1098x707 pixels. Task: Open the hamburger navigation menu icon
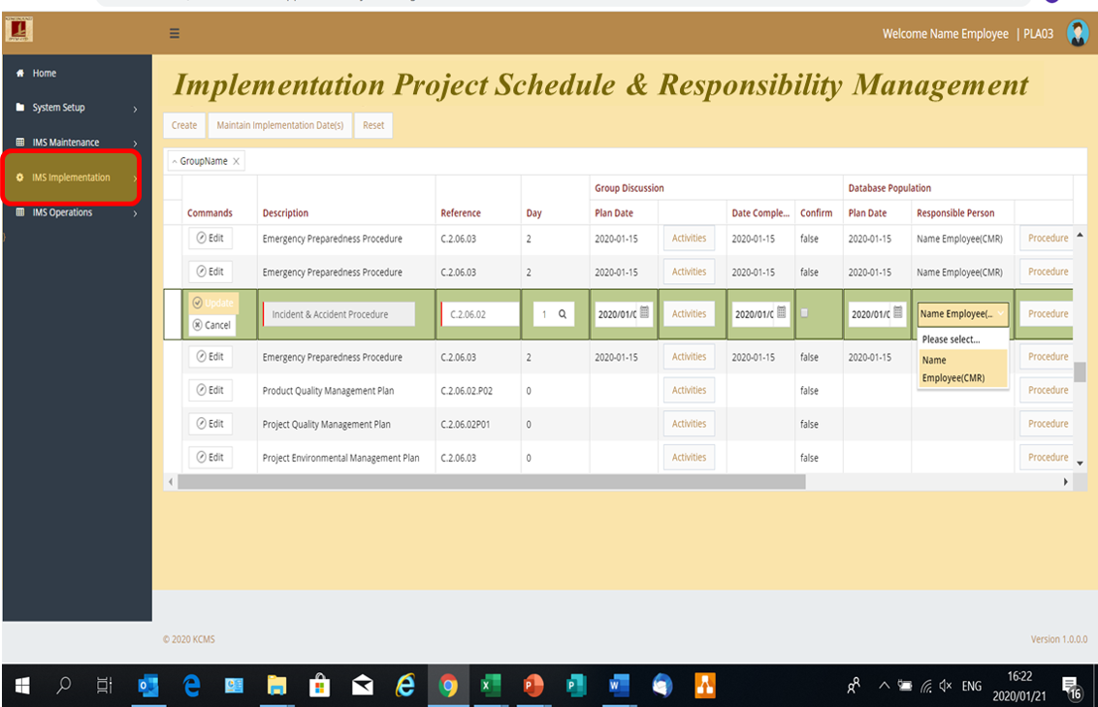coord(174,32)
